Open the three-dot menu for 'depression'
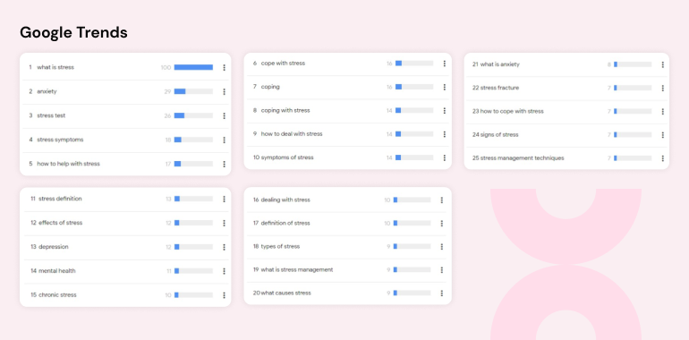Viewport: 689px width, 340px height. pyautogui.click(x=224, y=247)
